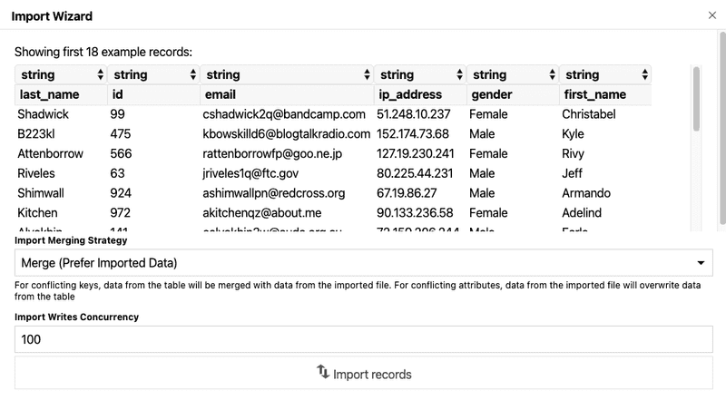Open type dropdown for gender column
Image resolution: width=726 pixels, height=400 pixels.
[x=512, y=74]
